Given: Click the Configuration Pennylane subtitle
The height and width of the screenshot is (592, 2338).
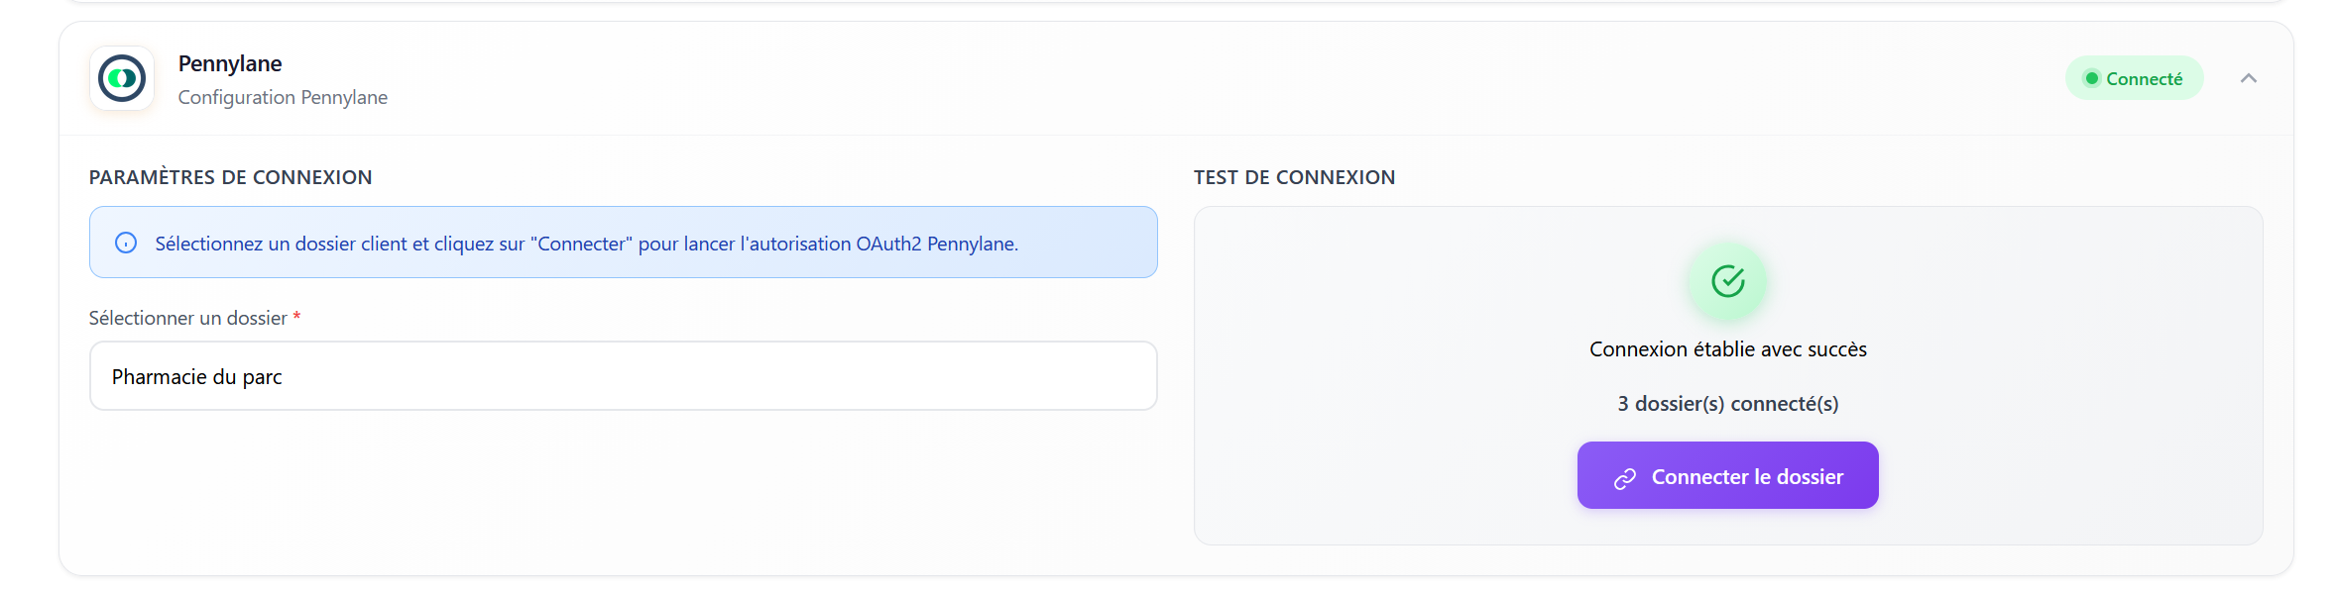Looking at the screenshot, I should tap(283, 97).
